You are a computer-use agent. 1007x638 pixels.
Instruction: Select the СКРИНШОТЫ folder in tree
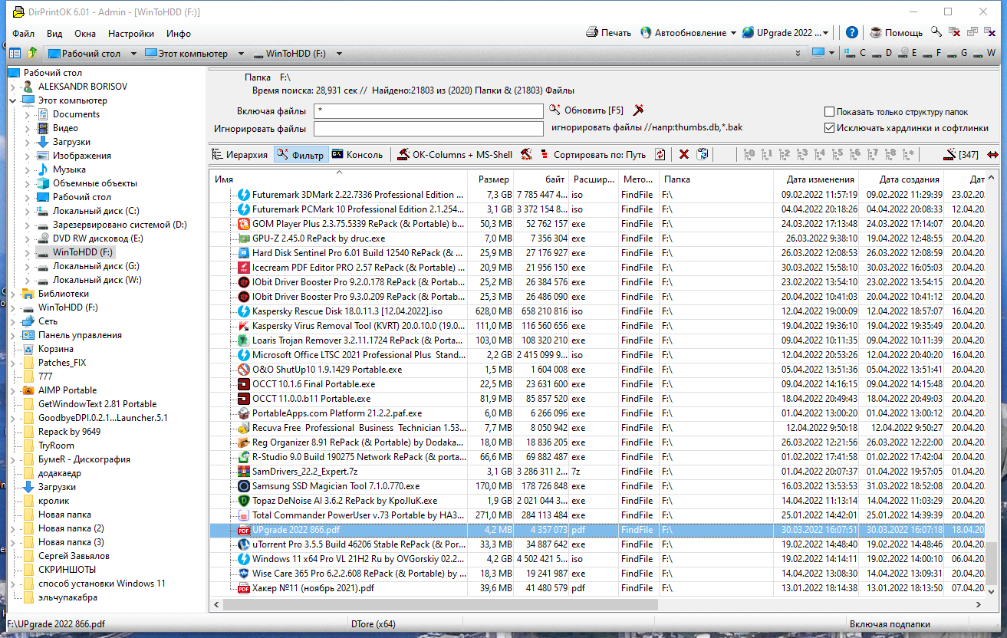[x=67, y=570]
